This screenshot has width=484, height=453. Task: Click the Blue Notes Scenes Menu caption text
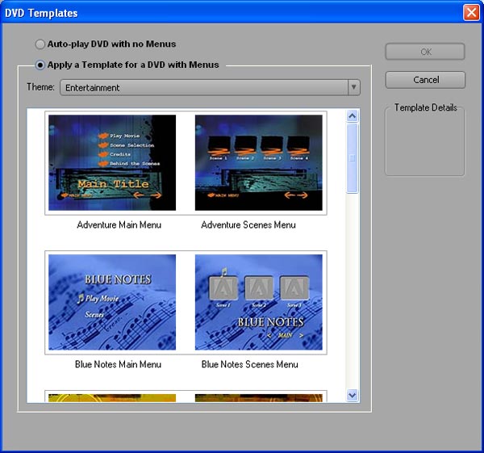249,364
